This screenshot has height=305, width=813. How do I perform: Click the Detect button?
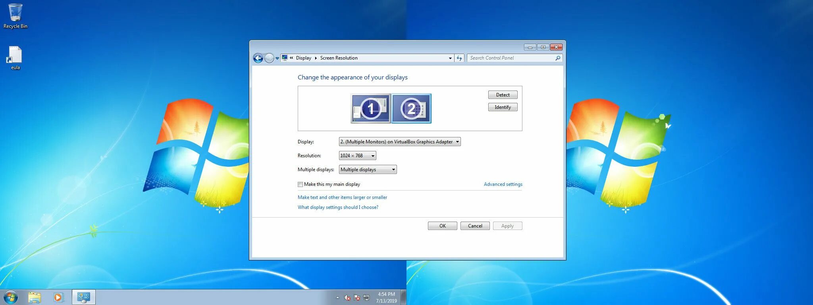tap(503, 95)
